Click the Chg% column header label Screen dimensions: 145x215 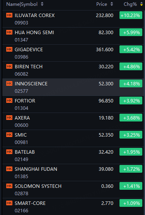130,4
